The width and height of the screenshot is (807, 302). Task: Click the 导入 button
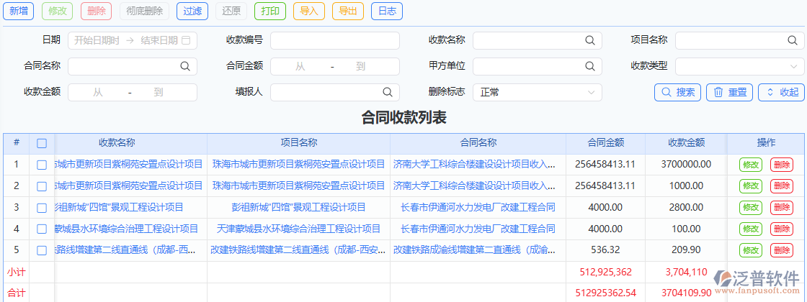point(309,12)
